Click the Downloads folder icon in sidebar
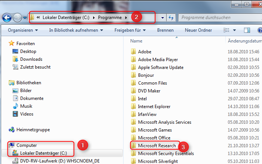The height and width of the screenshot is (164, 262). 15,59
